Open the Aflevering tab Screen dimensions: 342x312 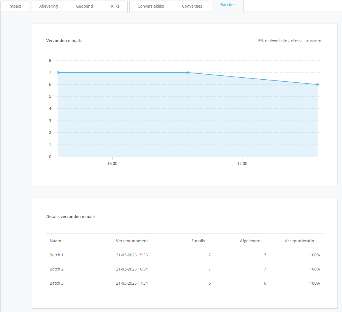pyautogui.click(x=48, y=6)
